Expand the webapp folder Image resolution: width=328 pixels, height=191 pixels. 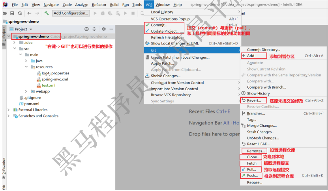26,91
